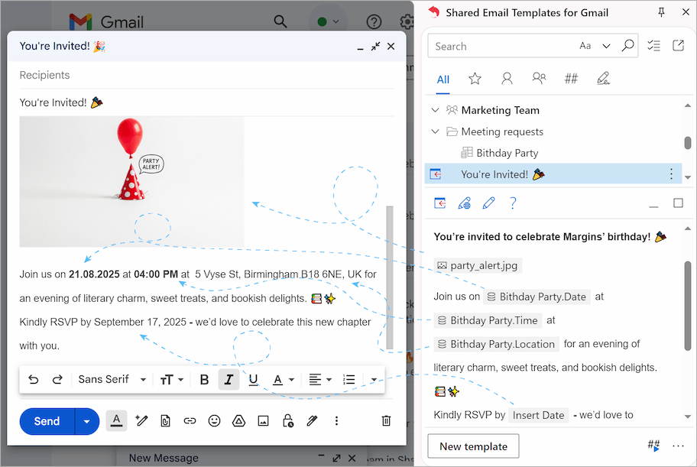Screen dimensions: 697x467
Task: Toggle Bold formatting
Action: (205, 379)
